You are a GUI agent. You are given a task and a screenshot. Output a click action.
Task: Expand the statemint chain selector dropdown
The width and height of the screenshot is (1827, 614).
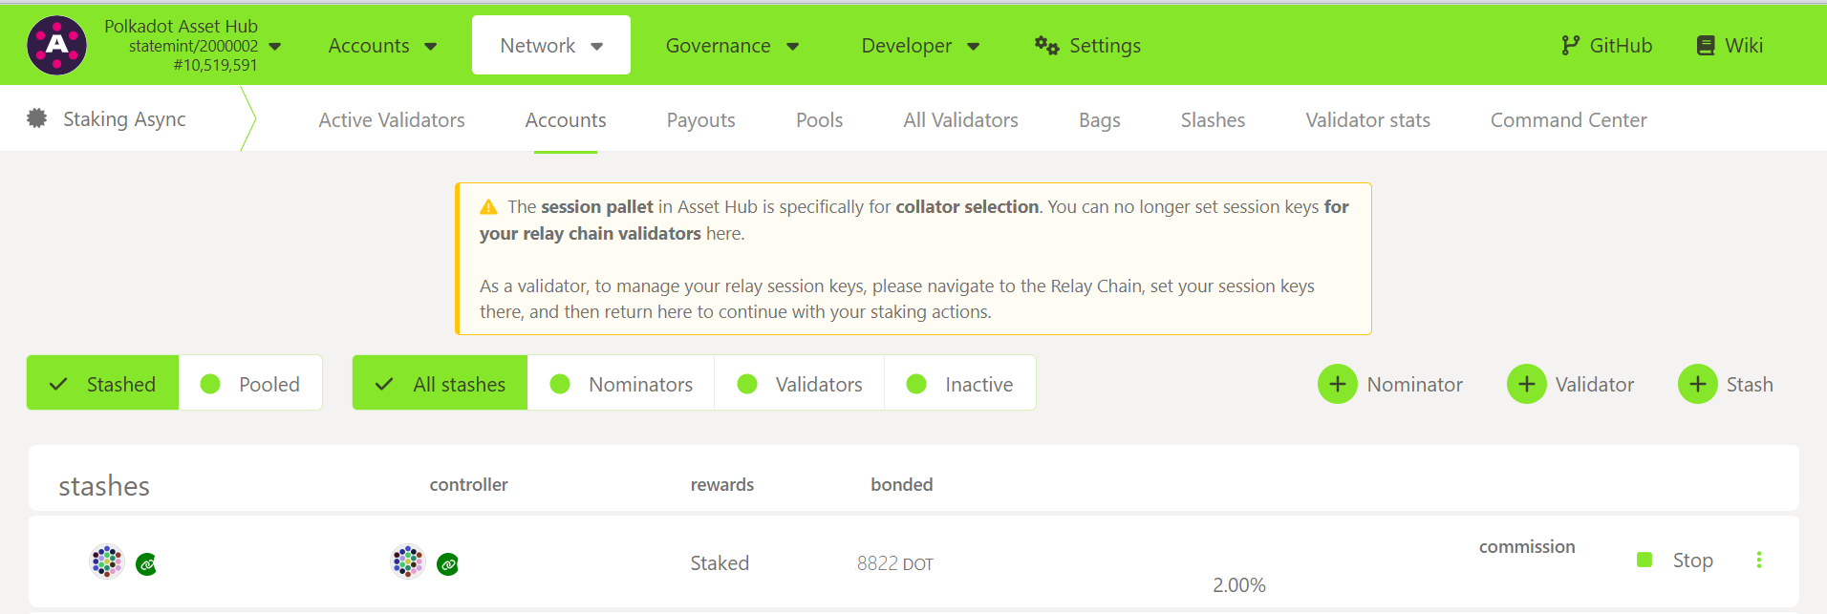click(275, 43)
